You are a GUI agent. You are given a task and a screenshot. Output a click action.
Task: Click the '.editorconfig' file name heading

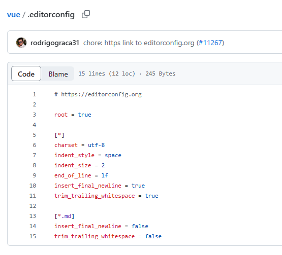pos(51,15)
